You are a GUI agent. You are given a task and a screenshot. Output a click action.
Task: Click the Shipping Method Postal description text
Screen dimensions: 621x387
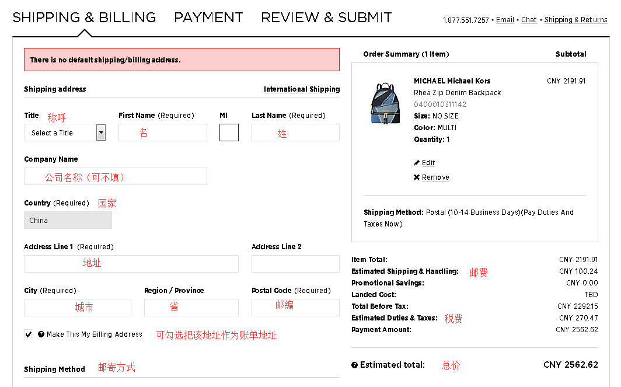click(x=469, y=218)
